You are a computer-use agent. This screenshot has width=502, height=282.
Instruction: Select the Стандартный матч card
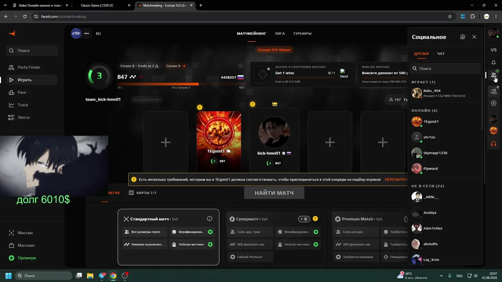(x=169, y=237)
